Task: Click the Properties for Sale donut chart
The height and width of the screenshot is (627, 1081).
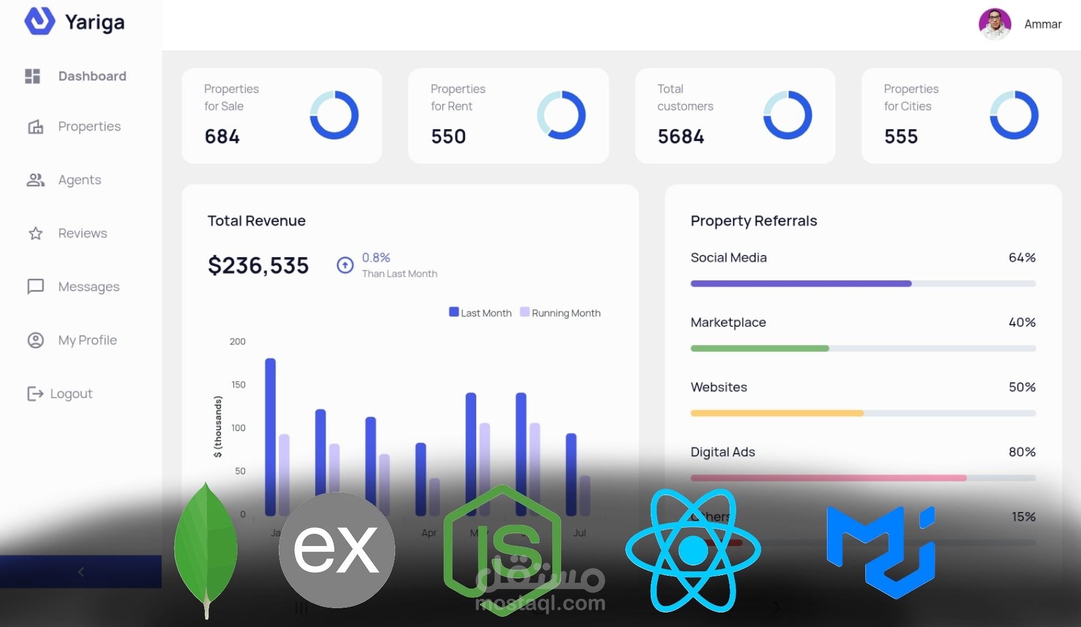Action: point(334,115)
